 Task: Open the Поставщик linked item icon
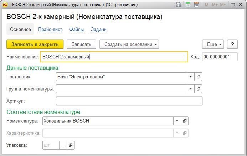(198, 77)
